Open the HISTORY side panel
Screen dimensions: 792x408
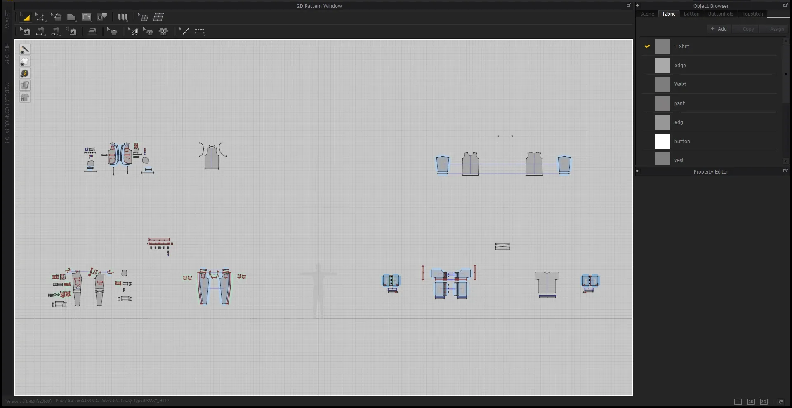(7, 54)
